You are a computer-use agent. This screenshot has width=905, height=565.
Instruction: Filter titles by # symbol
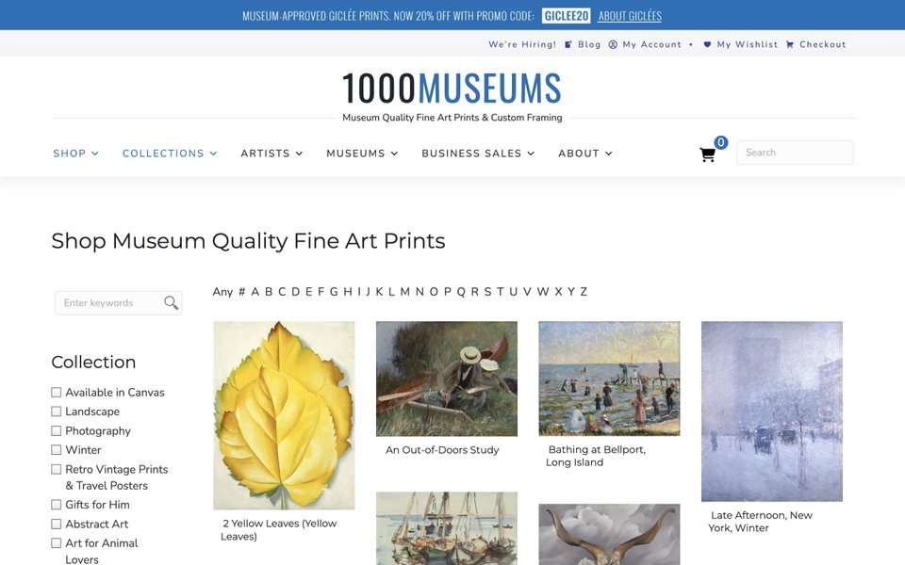tap(242, 292)
